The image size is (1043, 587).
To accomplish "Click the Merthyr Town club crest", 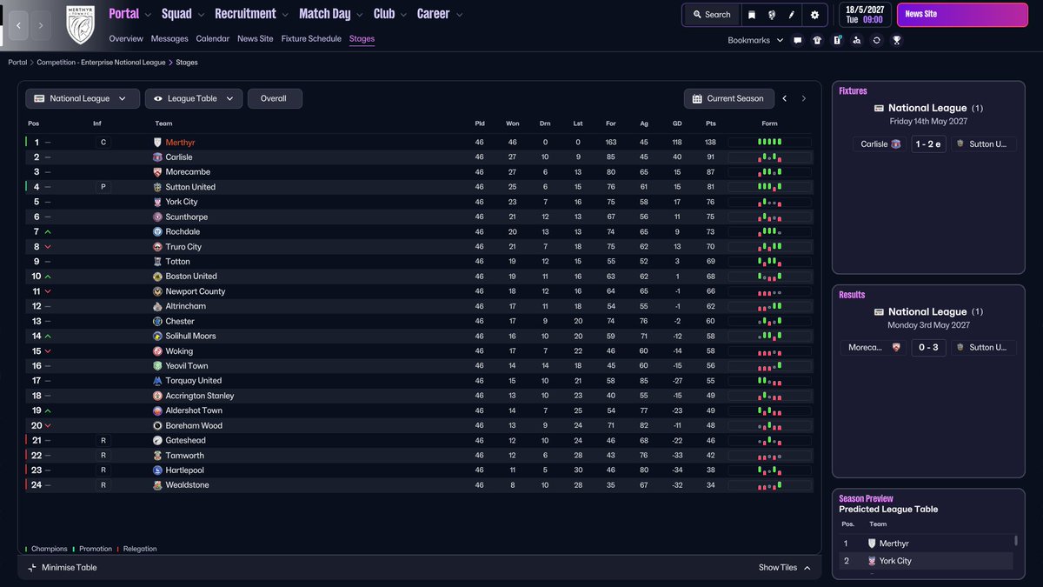I will click(x=80, y=25).
